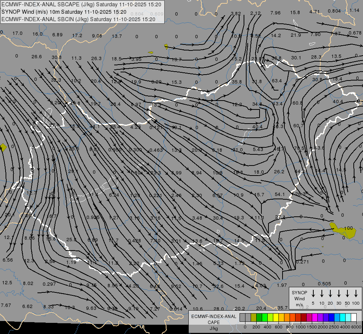363x334 pixels.
Task: Click the 100 m/s wind arrow in legend
Action: point(356,294)
